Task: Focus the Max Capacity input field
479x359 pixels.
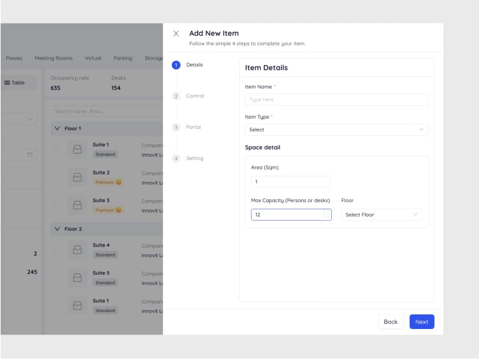Action: (x=291, y=215)
